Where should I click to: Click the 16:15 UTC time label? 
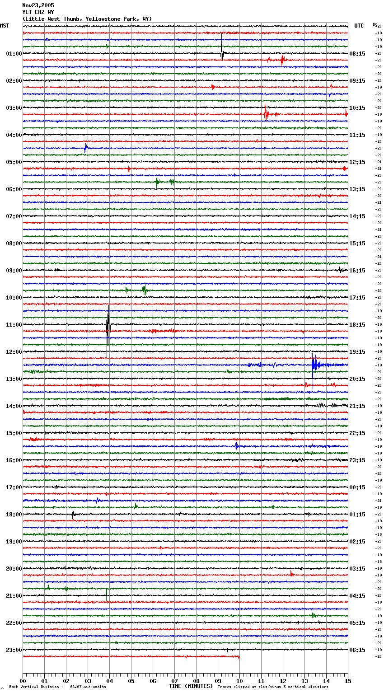(357, 271)
